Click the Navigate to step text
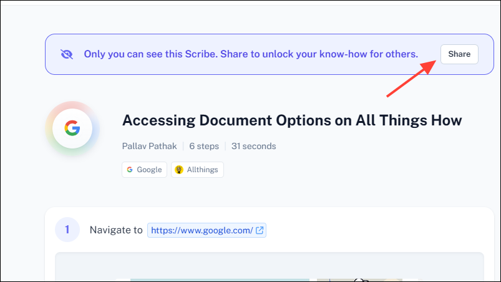501x282 pixels. (116, 230)
